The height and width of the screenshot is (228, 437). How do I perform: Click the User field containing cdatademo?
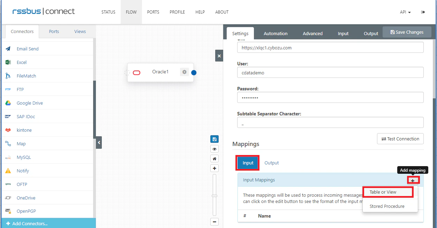[330, 73]
